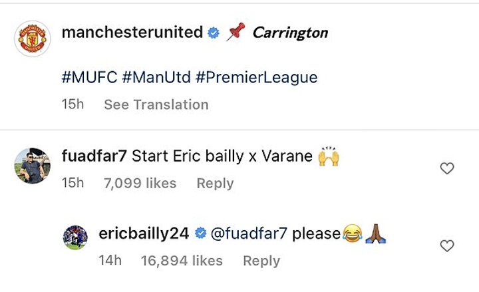Open the ericbailly24 username link
This screenshot has height=292, width=479.
click(143, 233)
